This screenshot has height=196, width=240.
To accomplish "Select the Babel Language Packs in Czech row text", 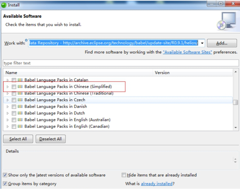I will (x=55, y=100).
